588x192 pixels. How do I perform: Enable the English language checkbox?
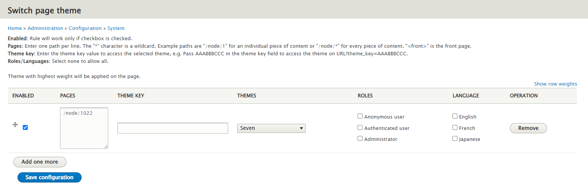tap(455, 116)
